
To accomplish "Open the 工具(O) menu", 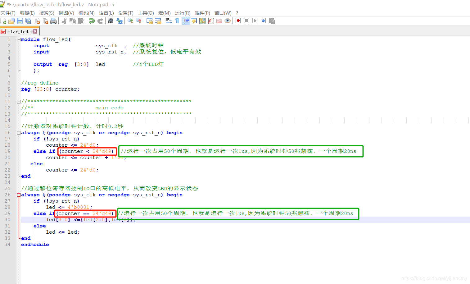I will (146, 13).
